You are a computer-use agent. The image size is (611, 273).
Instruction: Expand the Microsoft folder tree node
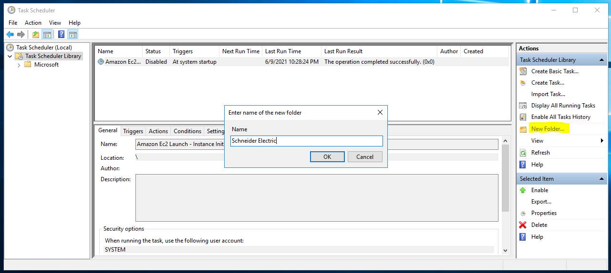[19, 65]
